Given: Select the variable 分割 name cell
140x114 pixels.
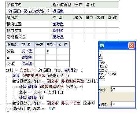Looking at the screenshot, I should tap(13, 51).
